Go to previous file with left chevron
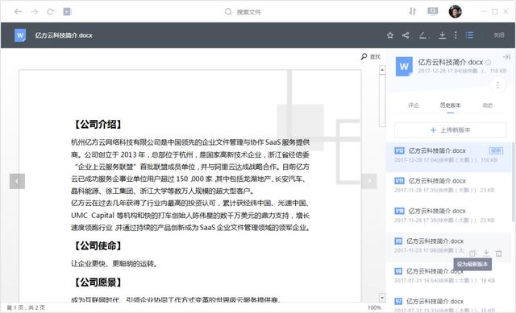 coord(17,181)
